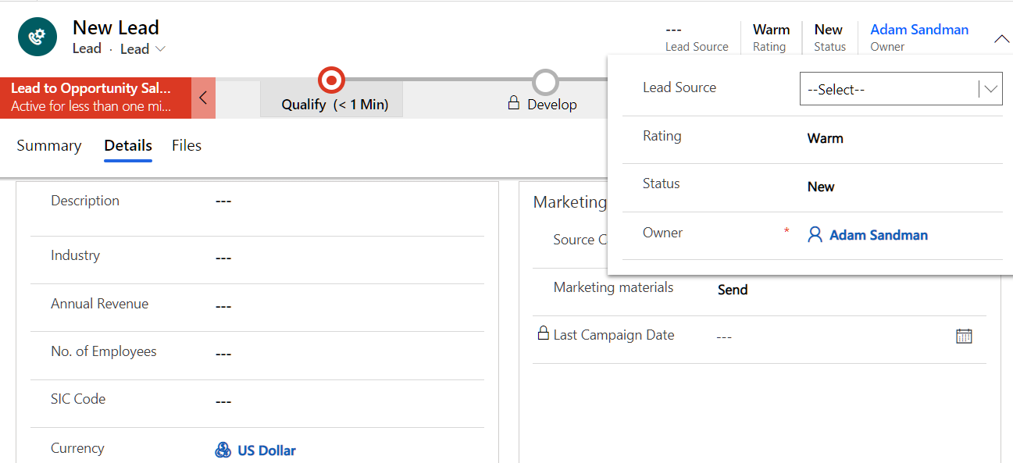Collapse the business process flow with left chevron
The image size is (1013, 463).
point(203,98)
